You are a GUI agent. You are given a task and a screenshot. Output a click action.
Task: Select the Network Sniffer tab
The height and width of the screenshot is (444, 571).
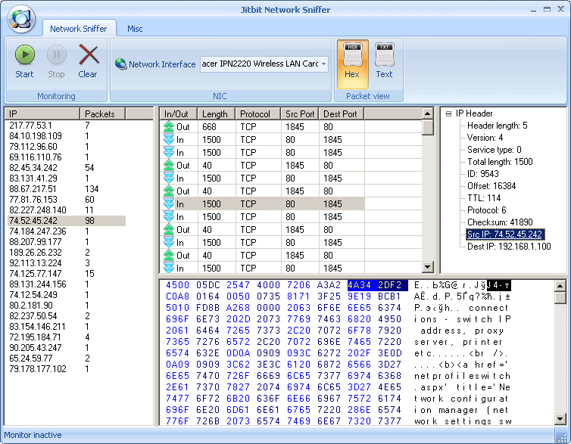point(78,29)
